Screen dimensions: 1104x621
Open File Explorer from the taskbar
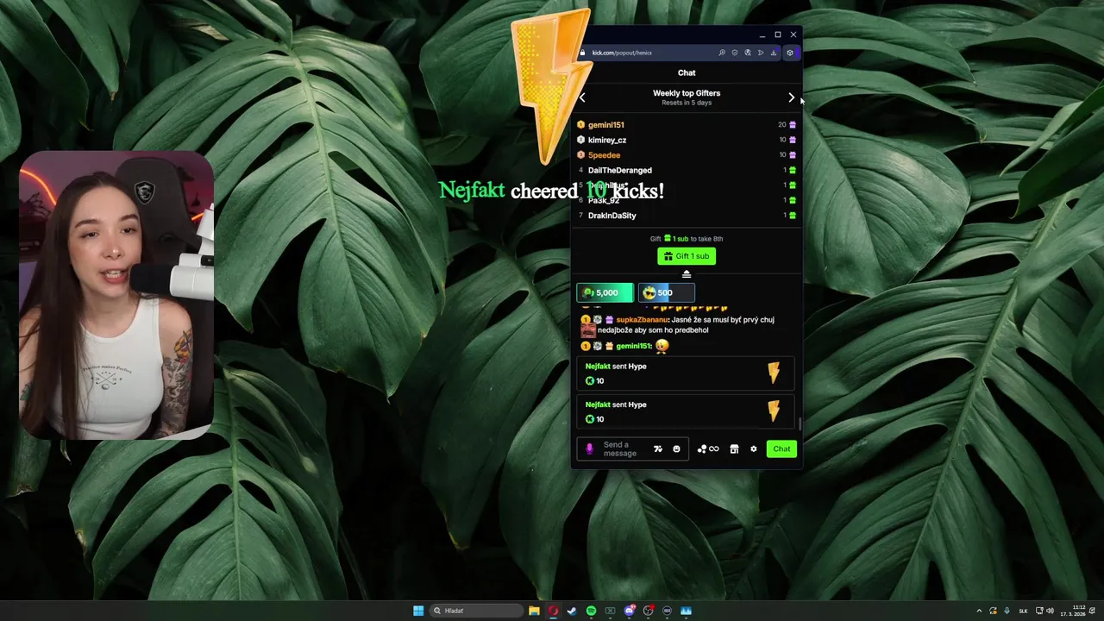coord(534,611)
